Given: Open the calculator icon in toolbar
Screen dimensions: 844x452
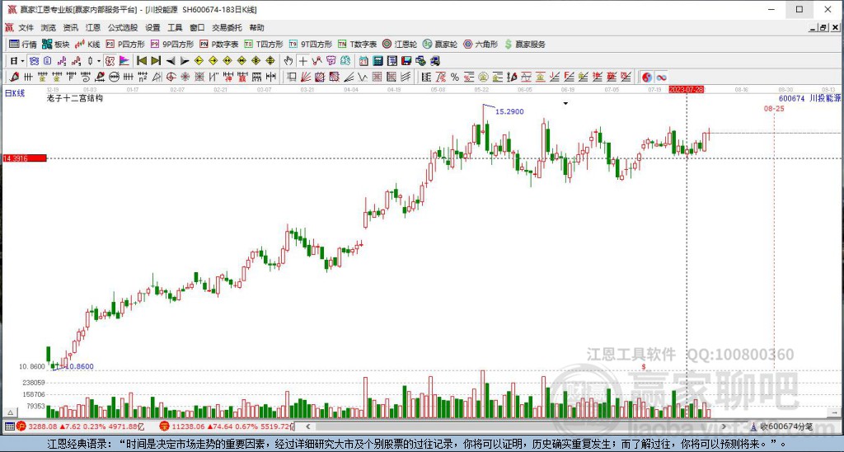Looking at the screenshot, I should pos(377,60).
